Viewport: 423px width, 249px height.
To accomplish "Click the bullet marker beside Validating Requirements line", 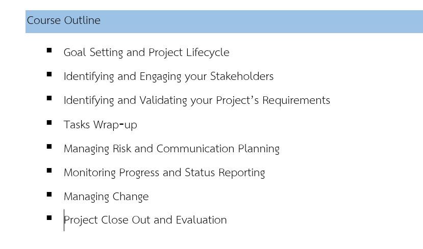I will (x=49, y=98).
